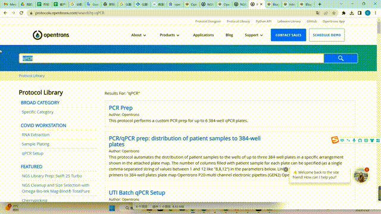Open the Chrome tab search chevron

point(341,4)
